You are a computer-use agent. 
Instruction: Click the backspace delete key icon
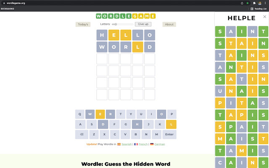pyautogui.click(x=82, y=134)
